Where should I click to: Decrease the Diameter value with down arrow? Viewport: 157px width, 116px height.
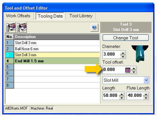tap(123, 57)
